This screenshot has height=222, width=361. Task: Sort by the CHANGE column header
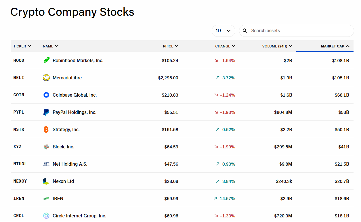pos(225,46)
